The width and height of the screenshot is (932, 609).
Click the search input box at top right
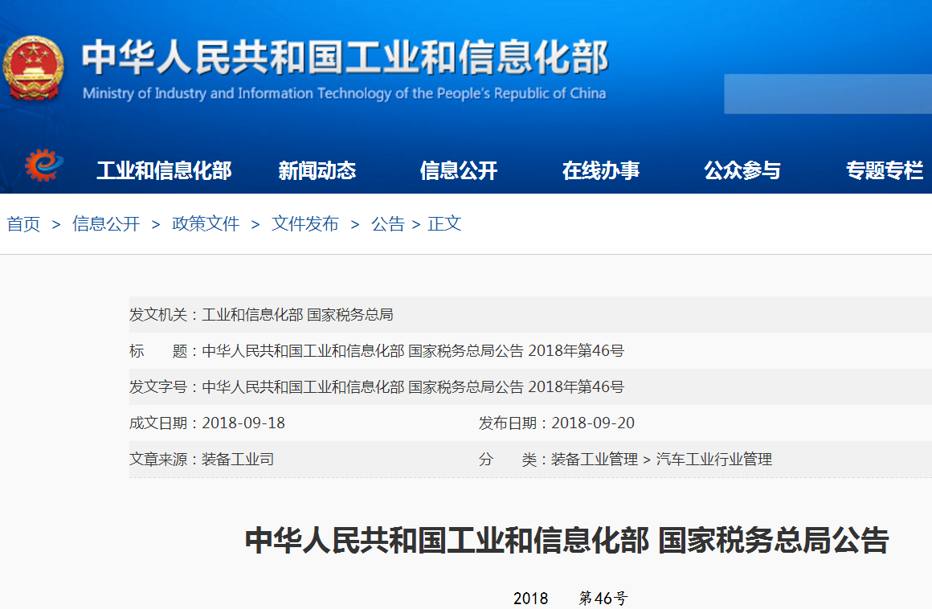click(828, 94)
